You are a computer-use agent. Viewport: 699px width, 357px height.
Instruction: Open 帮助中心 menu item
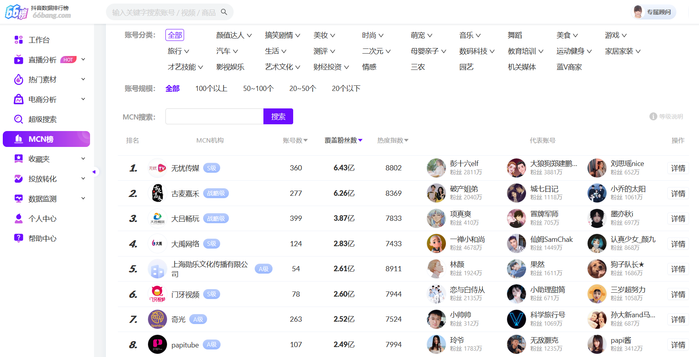(x=46, y=238)
